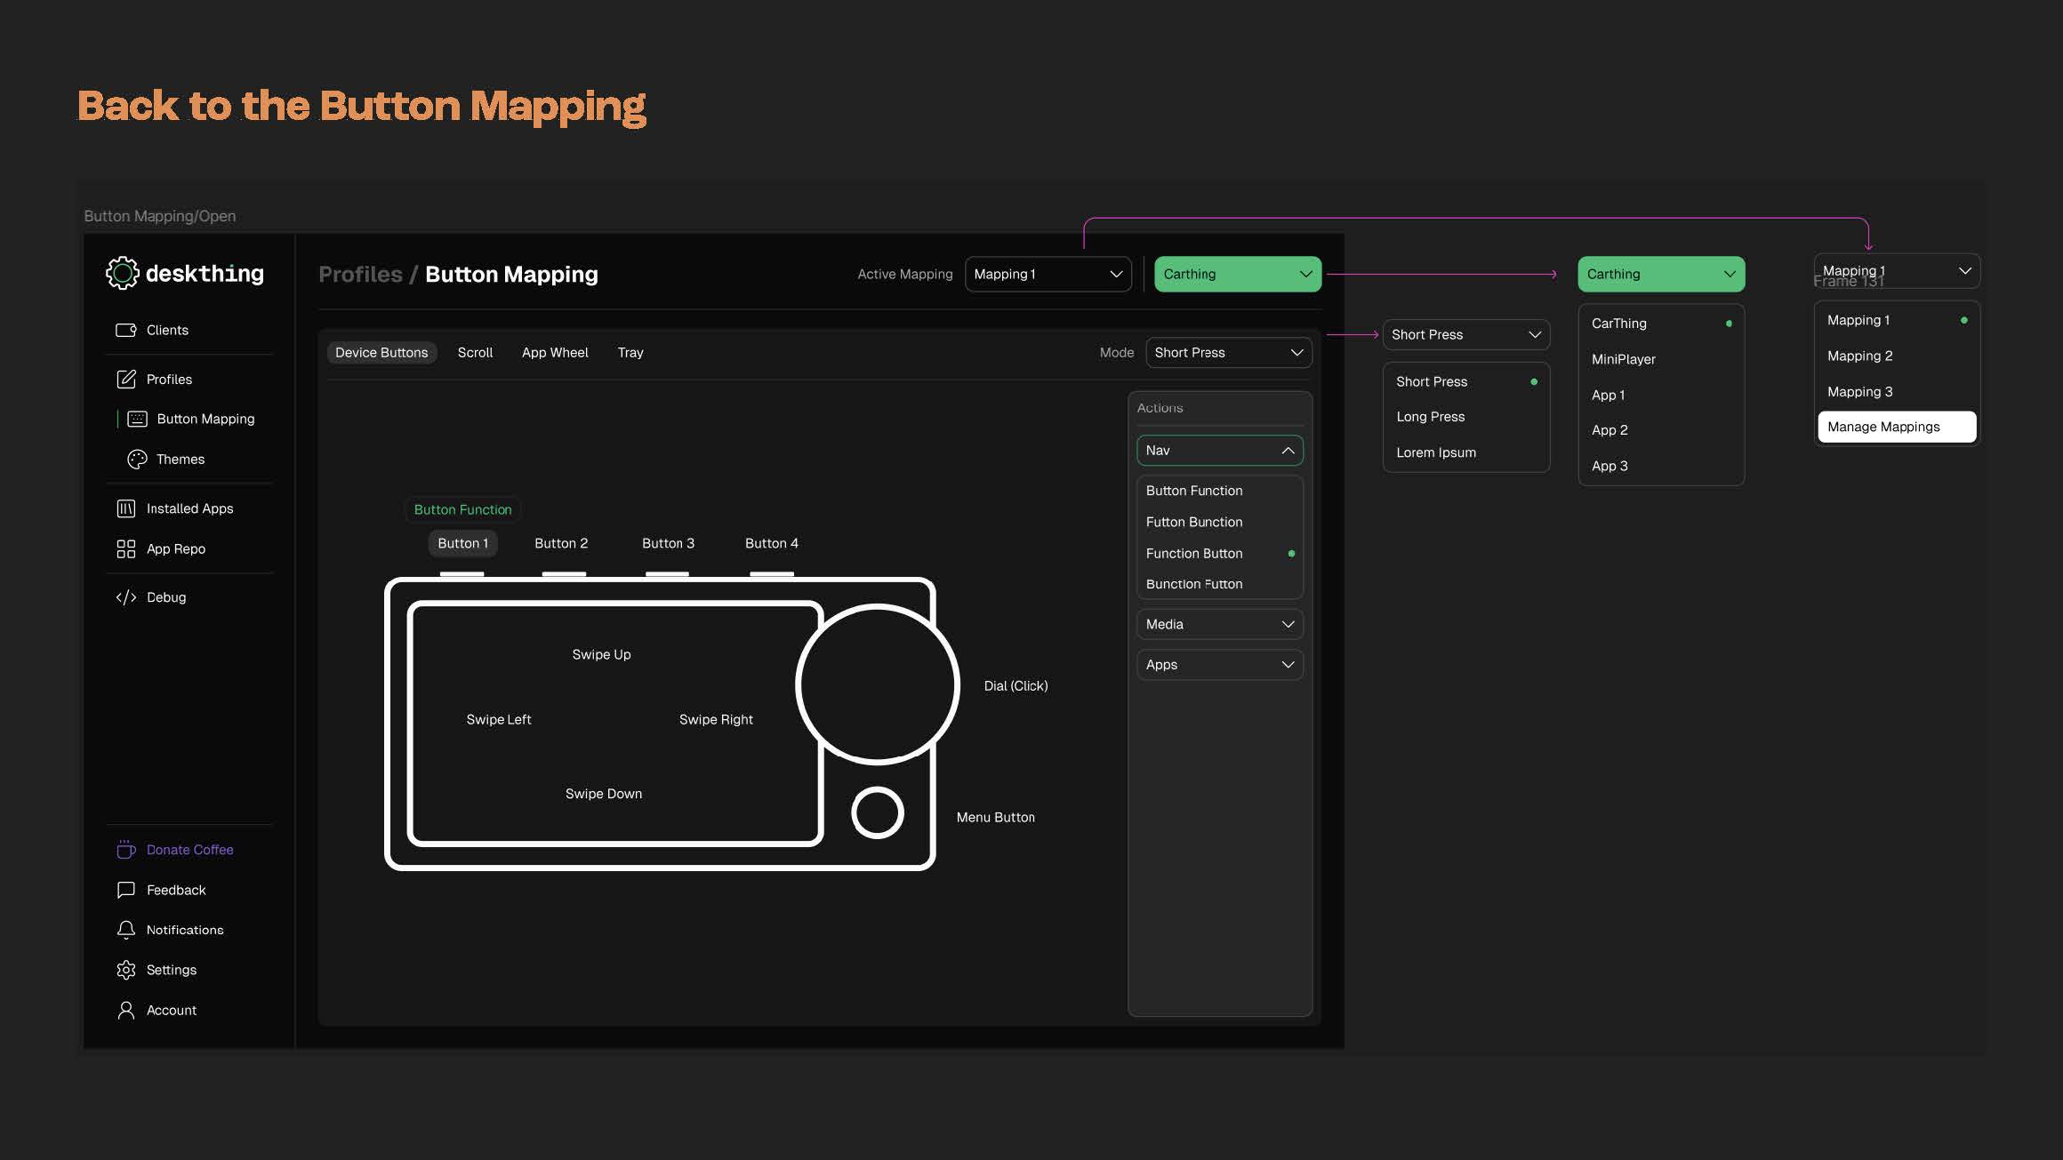Image resolution: width=2063 pixels, height=1160 pixels.
Task: Choose MiniPlayer in the Carthing list
Action: coord(1623,359)
